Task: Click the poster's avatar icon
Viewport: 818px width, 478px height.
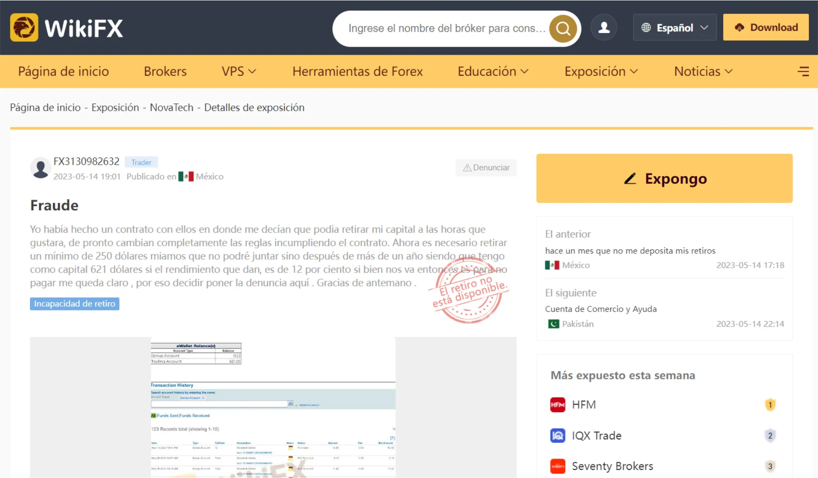Action: [41, 168]
